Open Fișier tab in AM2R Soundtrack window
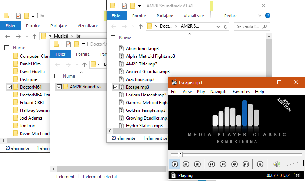Screen dimensions: 305x181 coord(117,16)
